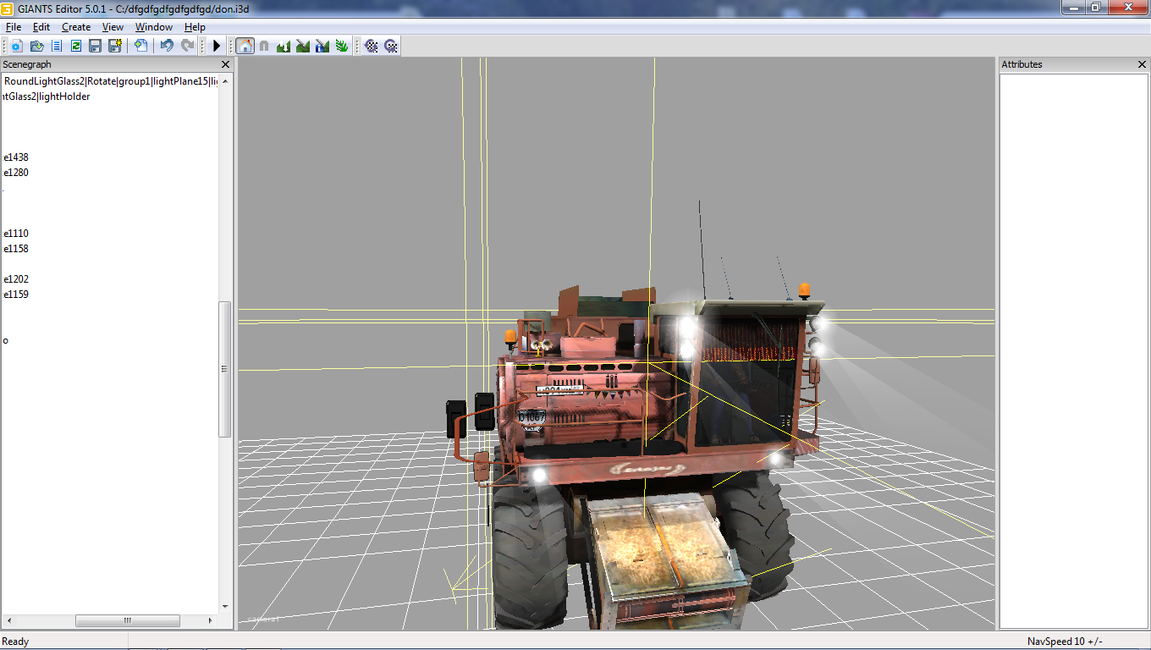Close the Attributes panel
The width and height of the screenshot is (1151, 650).
(1142, 64)
